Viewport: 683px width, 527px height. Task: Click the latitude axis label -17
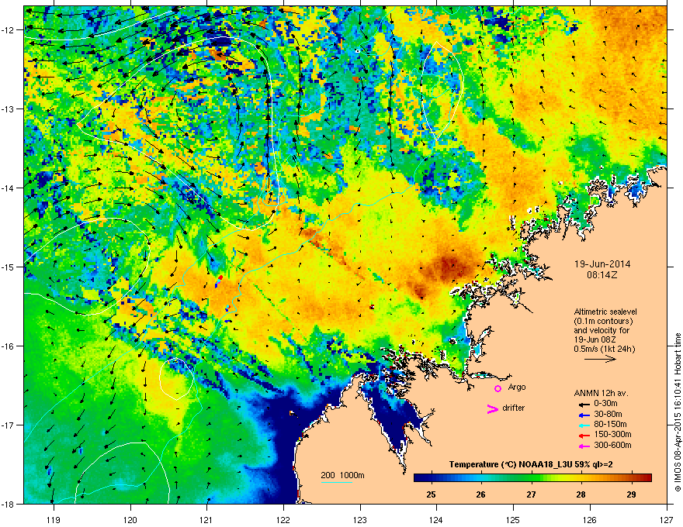(8, 425)
